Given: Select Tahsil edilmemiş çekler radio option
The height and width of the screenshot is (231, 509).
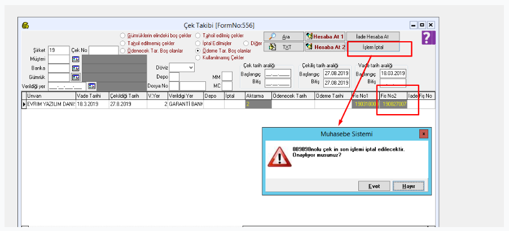Looking at the screenshot, I should click(x=123, y=43).
